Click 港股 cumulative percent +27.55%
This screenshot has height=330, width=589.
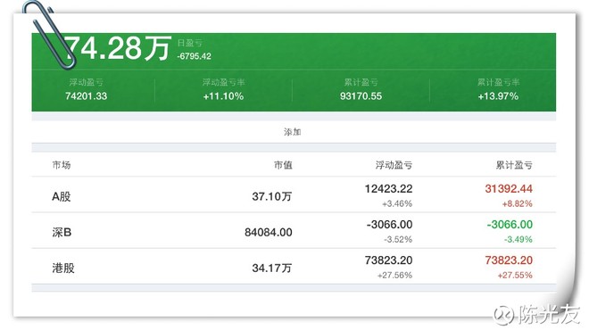515,276
